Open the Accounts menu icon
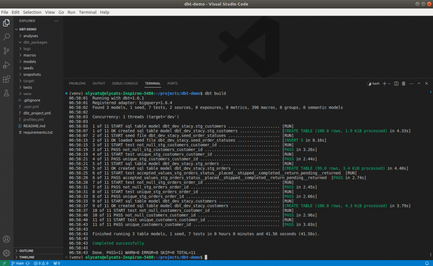 click(6, 239)
